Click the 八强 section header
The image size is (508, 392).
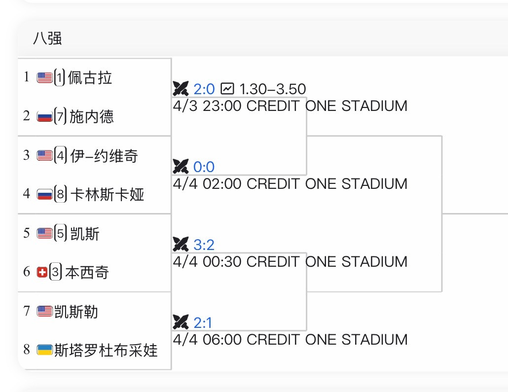[x=47, y=38]
